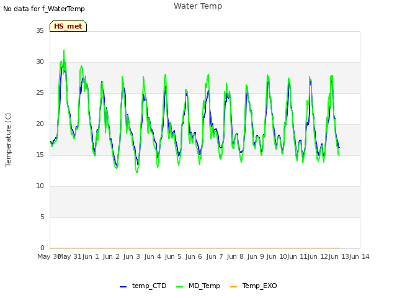The height and width of the screenshot is (298, 397).
Task: Click the green MD_Temp legend swatch
Action: tap(179, 287)
